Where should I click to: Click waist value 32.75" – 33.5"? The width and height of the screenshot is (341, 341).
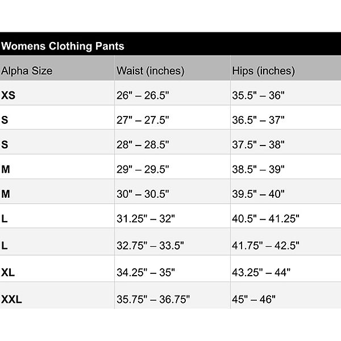coord(149,246)
